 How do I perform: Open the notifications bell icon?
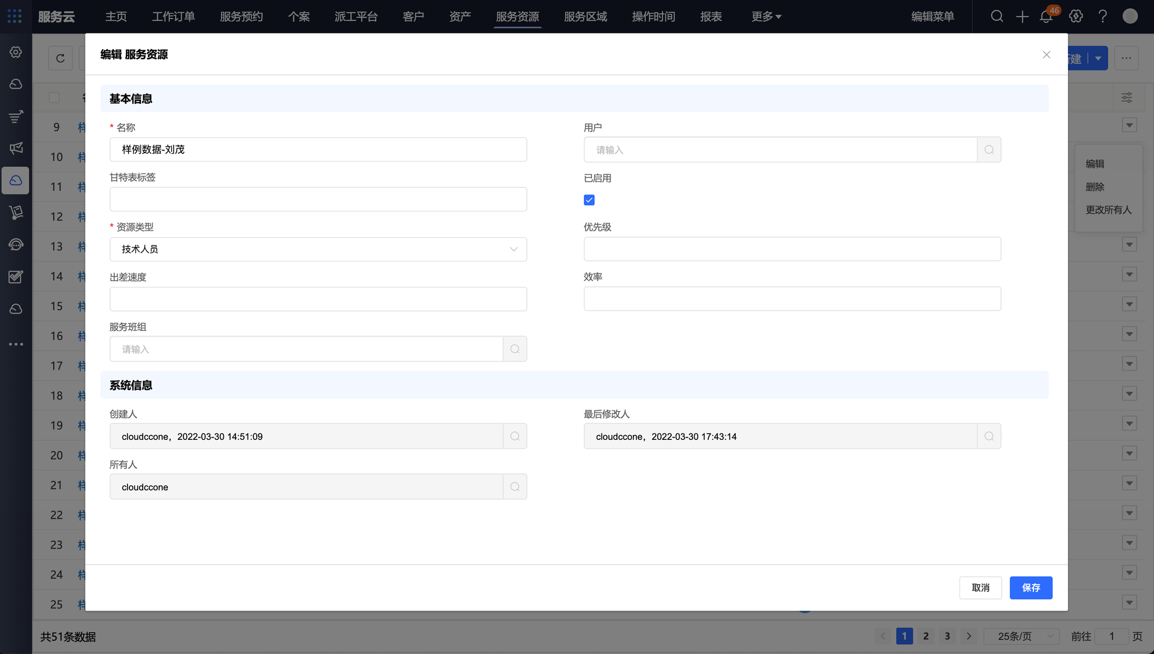click(x=1046, y=17)
